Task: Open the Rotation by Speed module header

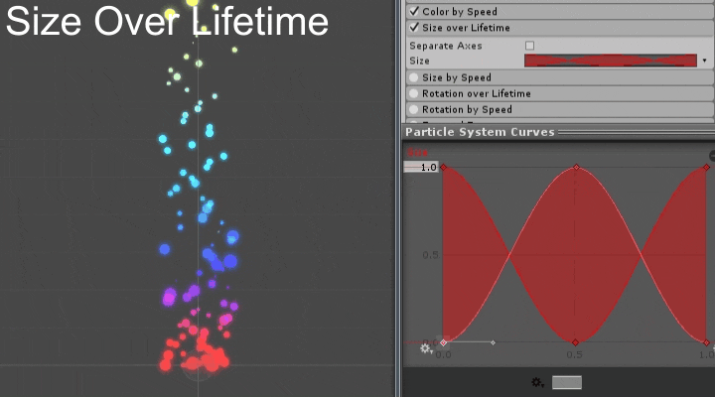Action: tap(560, 109)
